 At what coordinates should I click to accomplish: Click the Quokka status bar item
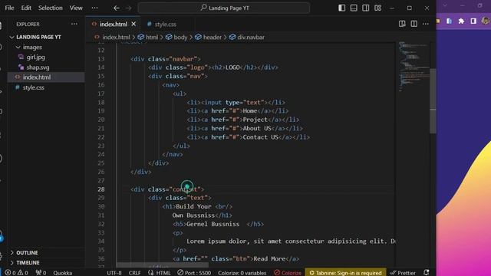(63, 273)
